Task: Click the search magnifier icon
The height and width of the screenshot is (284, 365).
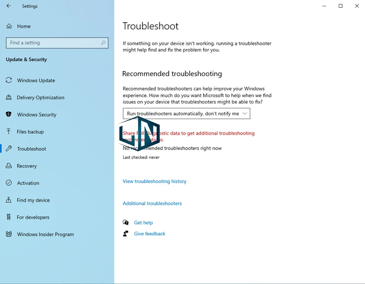Action: pos(103,43)
